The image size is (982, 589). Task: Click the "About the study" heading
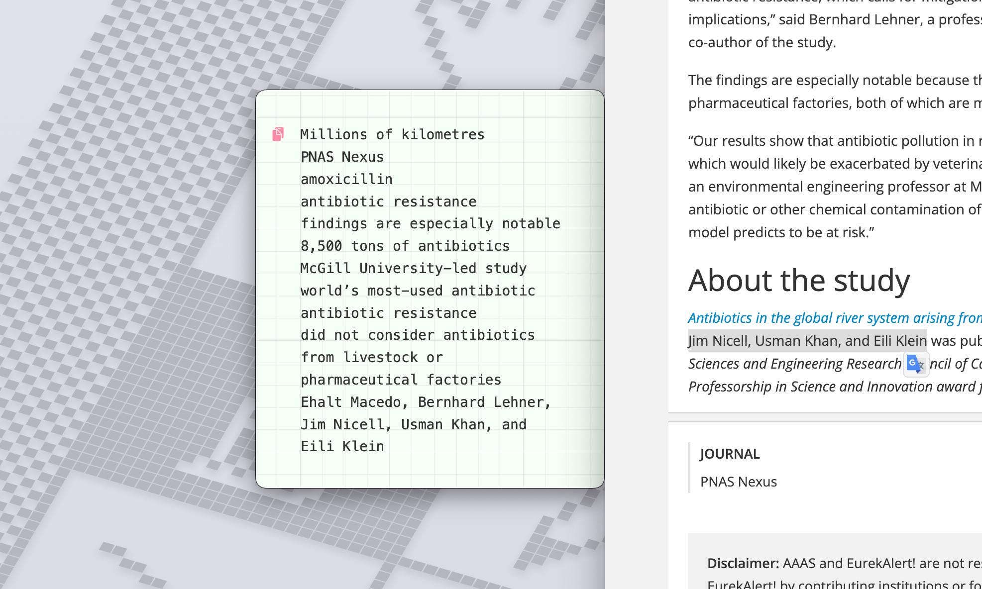798,280
